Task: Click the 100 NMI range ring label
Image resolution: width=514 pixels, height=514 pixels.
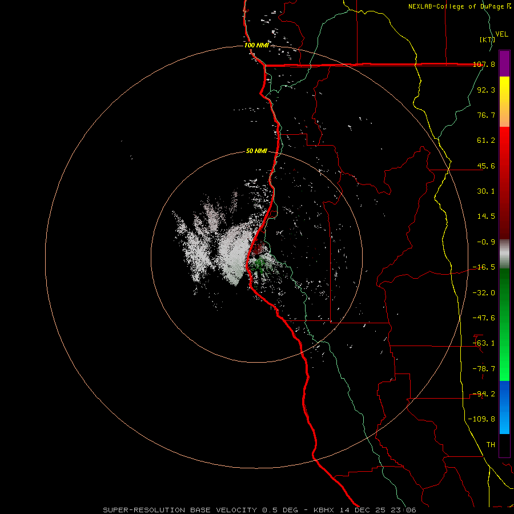Action: [256, 45]
